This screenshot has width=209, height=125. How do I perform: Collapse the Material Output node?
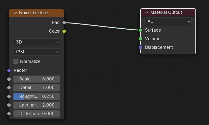[x=147, y=12]
